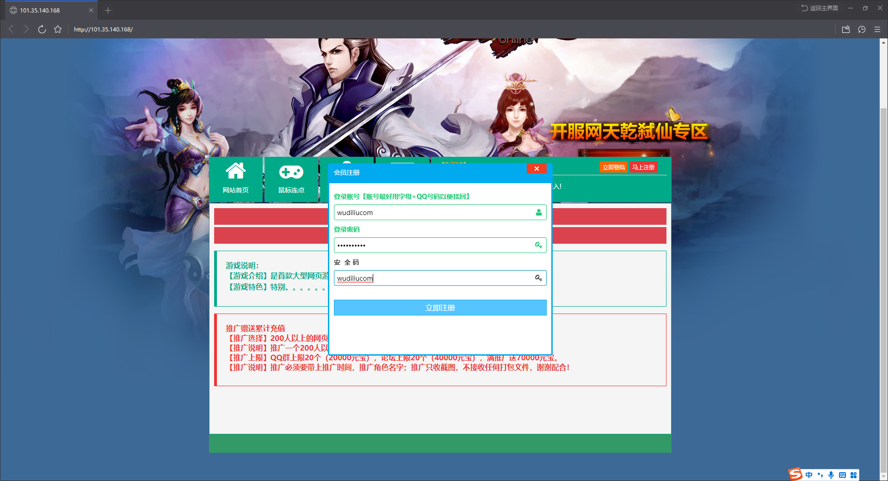This screenshot has width=888, height=481.
Task: Click the Sogou input method logo
Action: (795, 474)
